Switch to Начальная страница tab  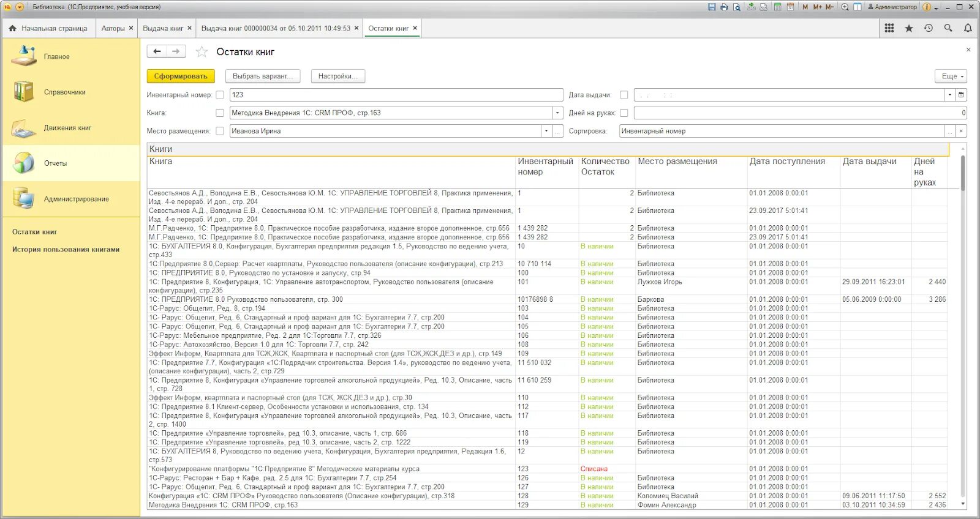pyautogui.click(x=48, y=28)
